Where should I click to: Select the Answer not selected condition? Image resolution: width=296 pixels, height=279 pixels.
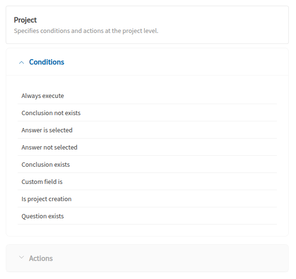[49, 147]
